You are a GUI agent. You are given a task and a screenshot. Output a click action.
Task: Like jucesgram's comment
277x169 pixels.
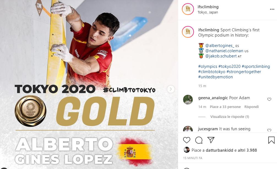coord(269,130)
